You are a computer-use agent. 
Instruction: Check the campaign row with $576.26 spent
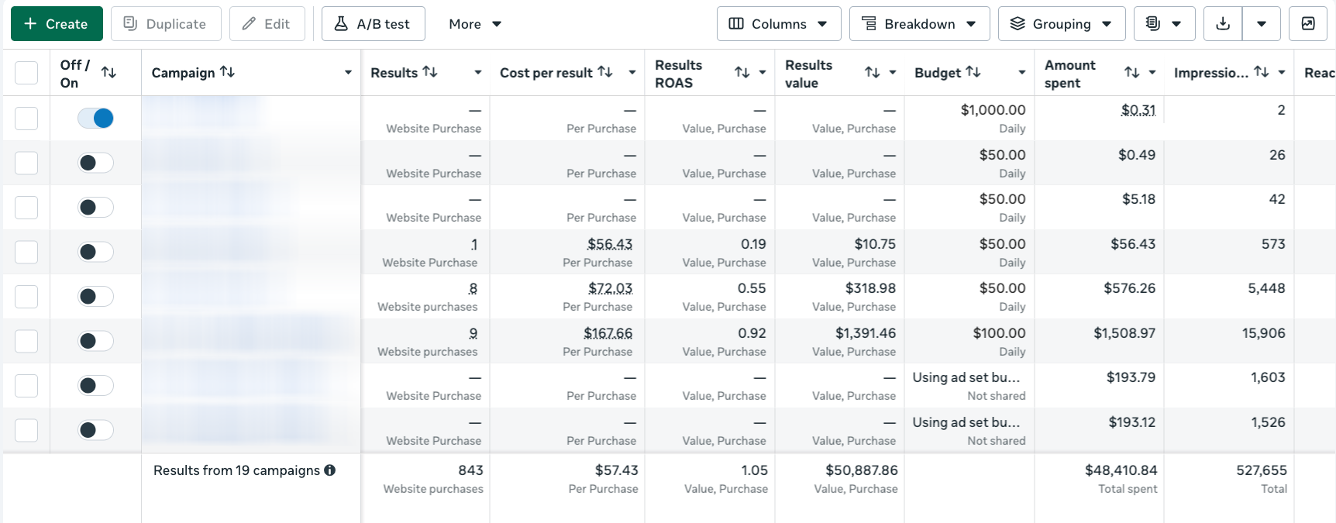(26, 297)
